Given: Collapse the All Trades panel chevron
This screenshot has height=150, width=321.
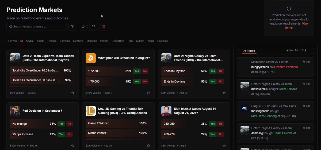Looking at the screenshot, I should pyautogui.click(x=239, y=50).
